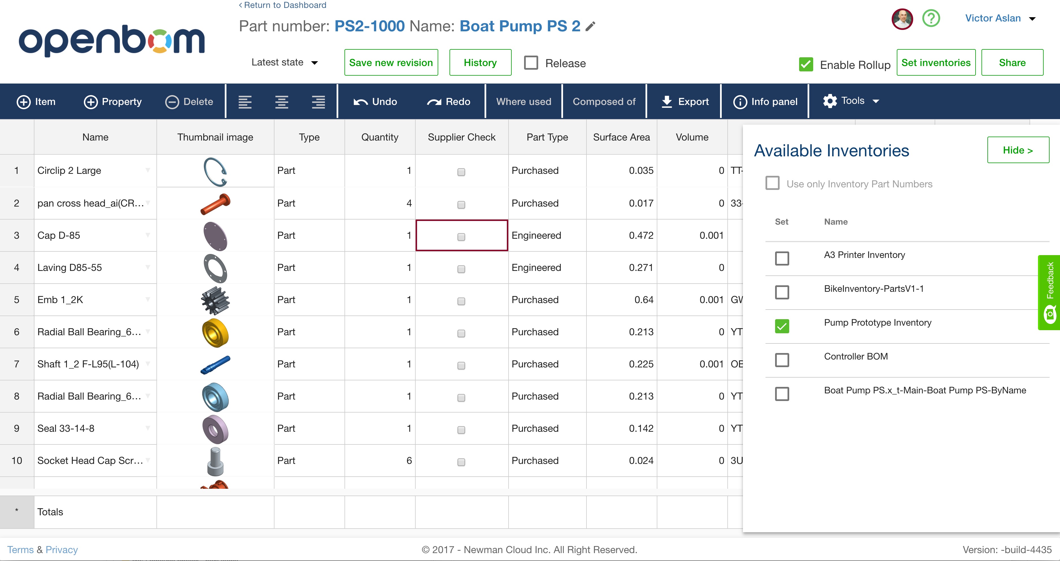Undo the last action
The image size is (1060, 561).
tap(375, 102)
